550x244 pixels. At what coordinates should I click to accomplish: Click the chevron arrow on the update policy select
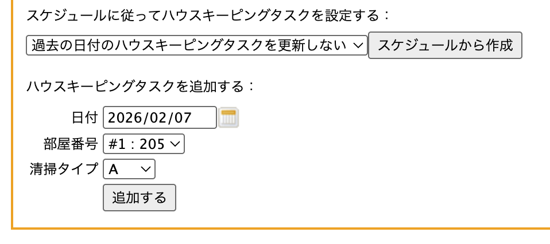tap(358, 45)
